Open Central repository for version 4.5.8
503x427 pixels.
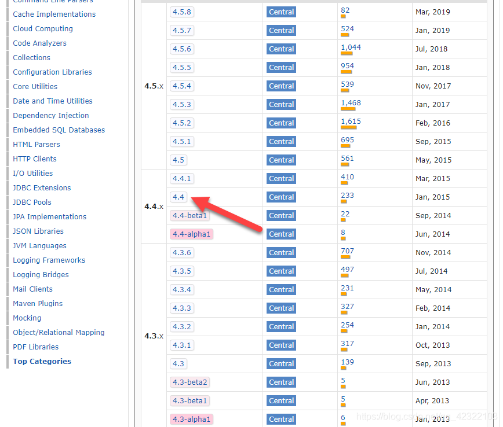[281, 12]
